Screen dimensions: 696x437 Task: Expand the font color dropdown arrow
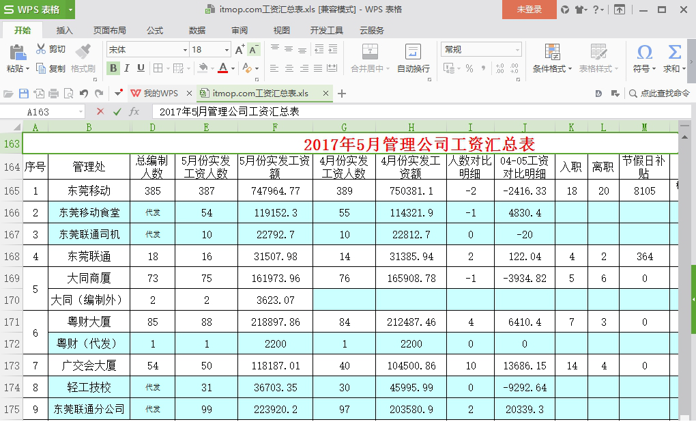233,69
